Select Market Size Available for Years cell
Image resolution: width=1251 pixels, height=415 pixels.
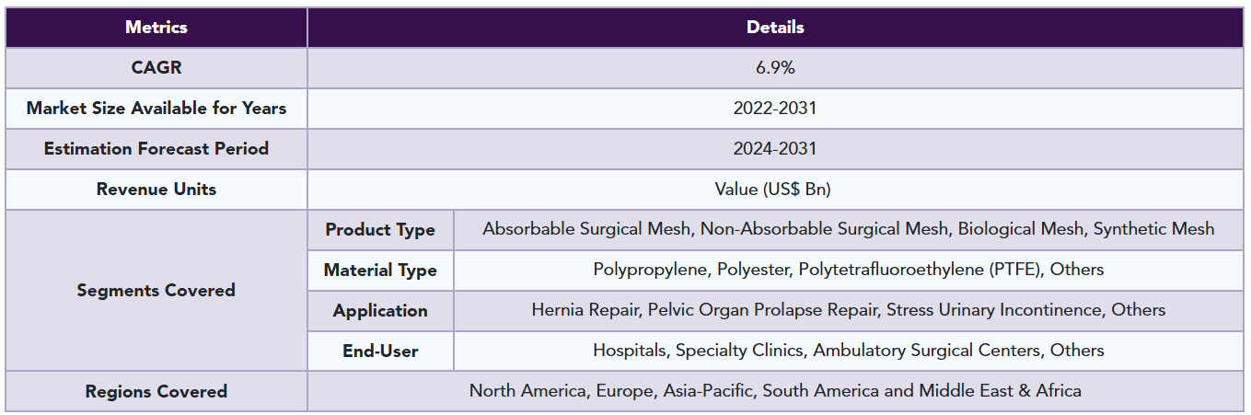[x=156, y=109]
